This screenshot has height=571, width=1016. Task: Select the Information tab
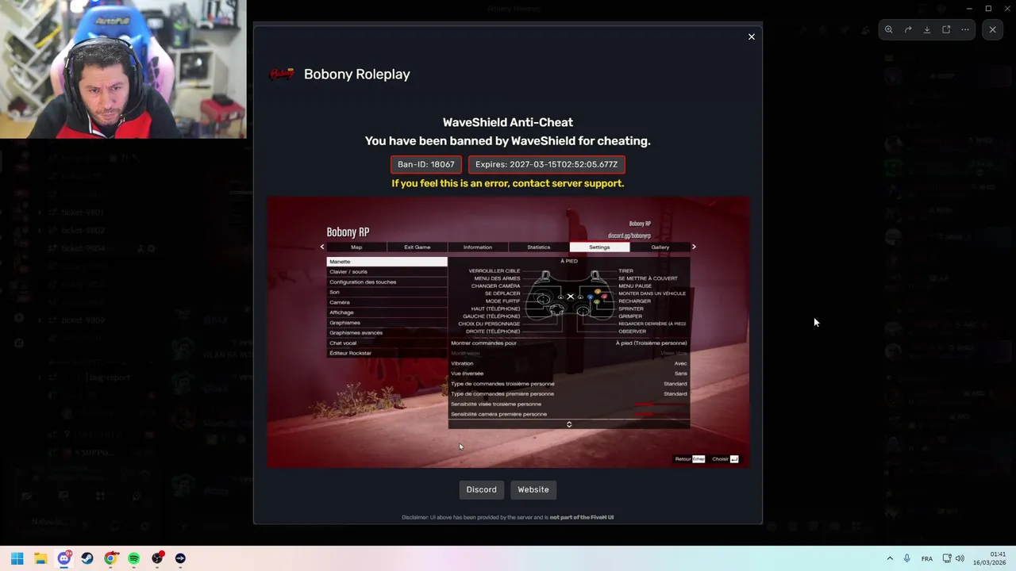click(478, 247)
